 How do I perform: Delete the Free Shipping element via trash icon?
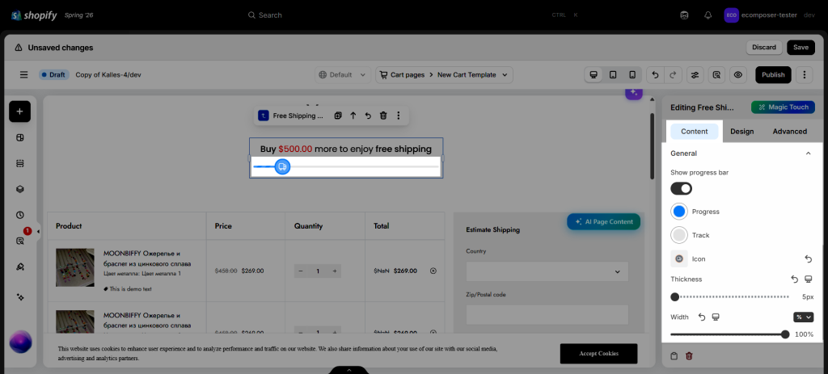(x=383, y=116)
